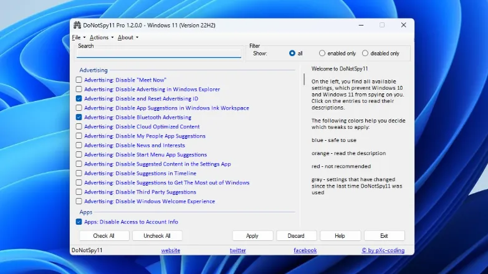This screenshot has height=274, width=488.
Task: Click the Exit button
Action: tap(384, 236)
